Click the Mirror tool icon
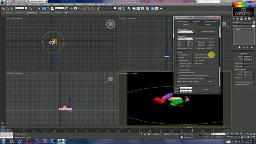This screenshot has height=144, width=256. pyautogui.click(x=120, y=8)
